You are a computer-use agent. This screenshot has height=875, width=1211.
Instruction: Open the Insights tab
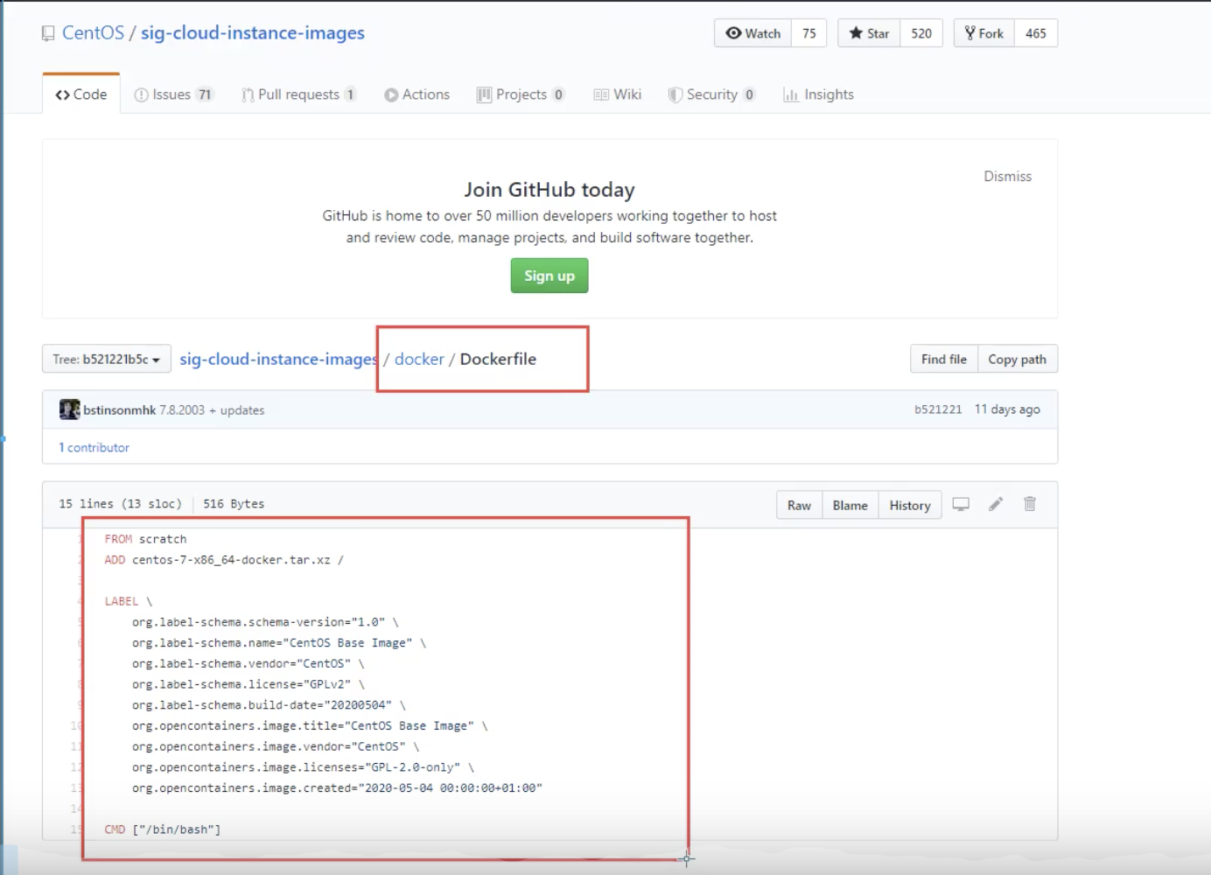[x=818, y=94]
